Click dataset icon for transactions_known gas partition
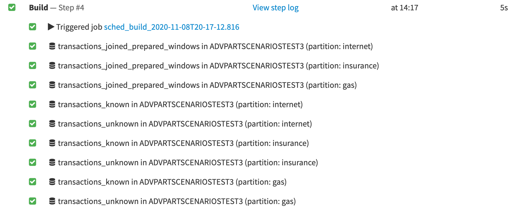This screenshot has height=215, width=517. 52,182
